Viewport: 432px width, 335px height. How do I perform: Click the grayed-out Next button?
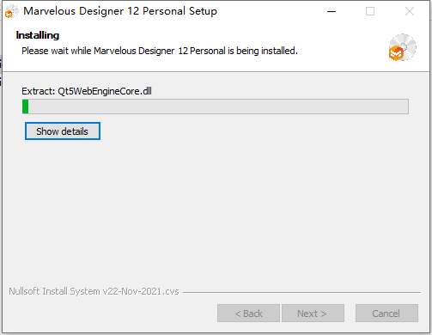(x=313, y=314)
